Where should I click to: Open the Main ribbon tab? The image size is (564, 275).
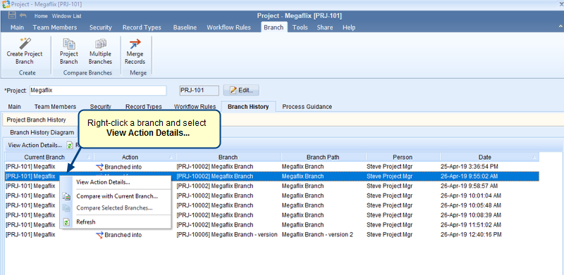pos(17,27)
